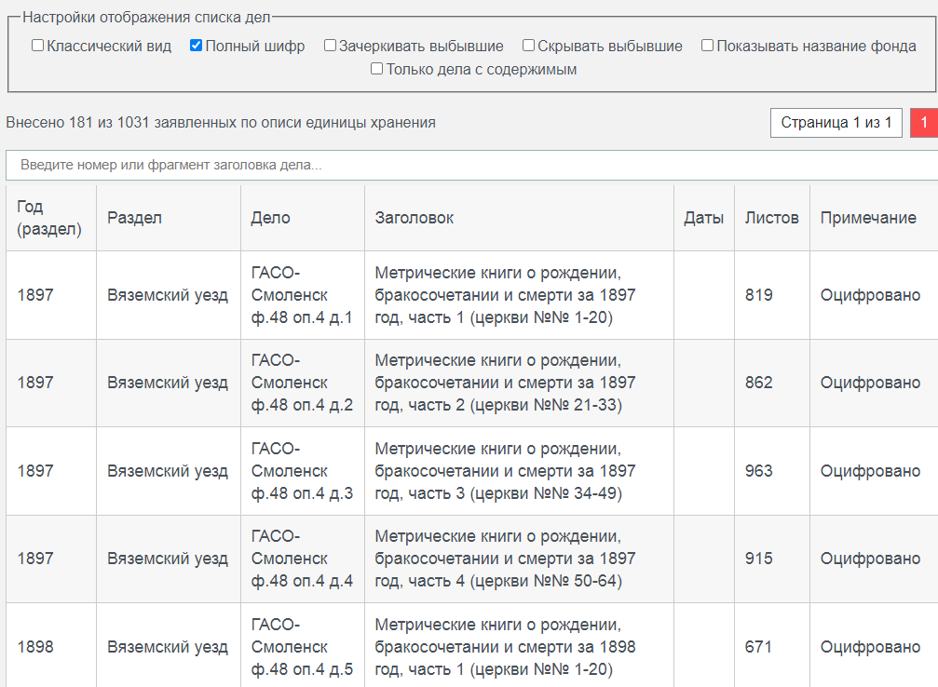Check Показывать название фонда option
This screenshot has width=938, height=687.
pos(707,46)
